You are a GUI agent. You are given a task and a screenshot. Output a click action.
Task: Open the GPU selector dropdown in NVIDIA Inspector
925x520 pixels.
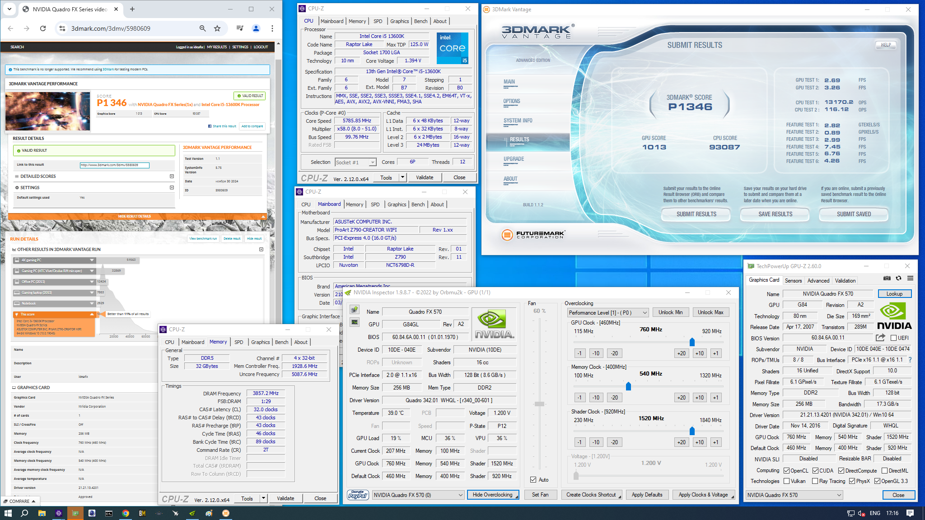coord(418,495)
